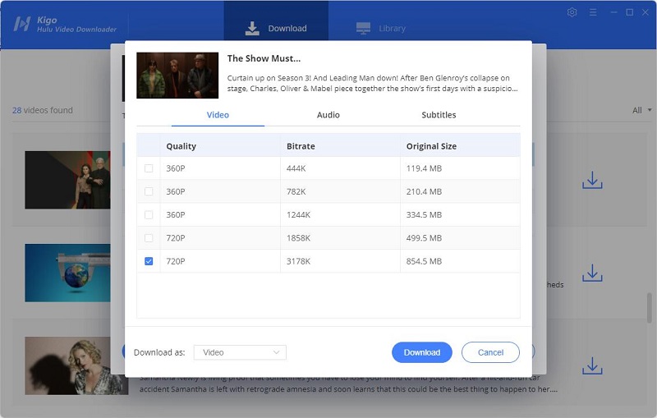Click the main window vertical scrollbar

tap(650, 308)
